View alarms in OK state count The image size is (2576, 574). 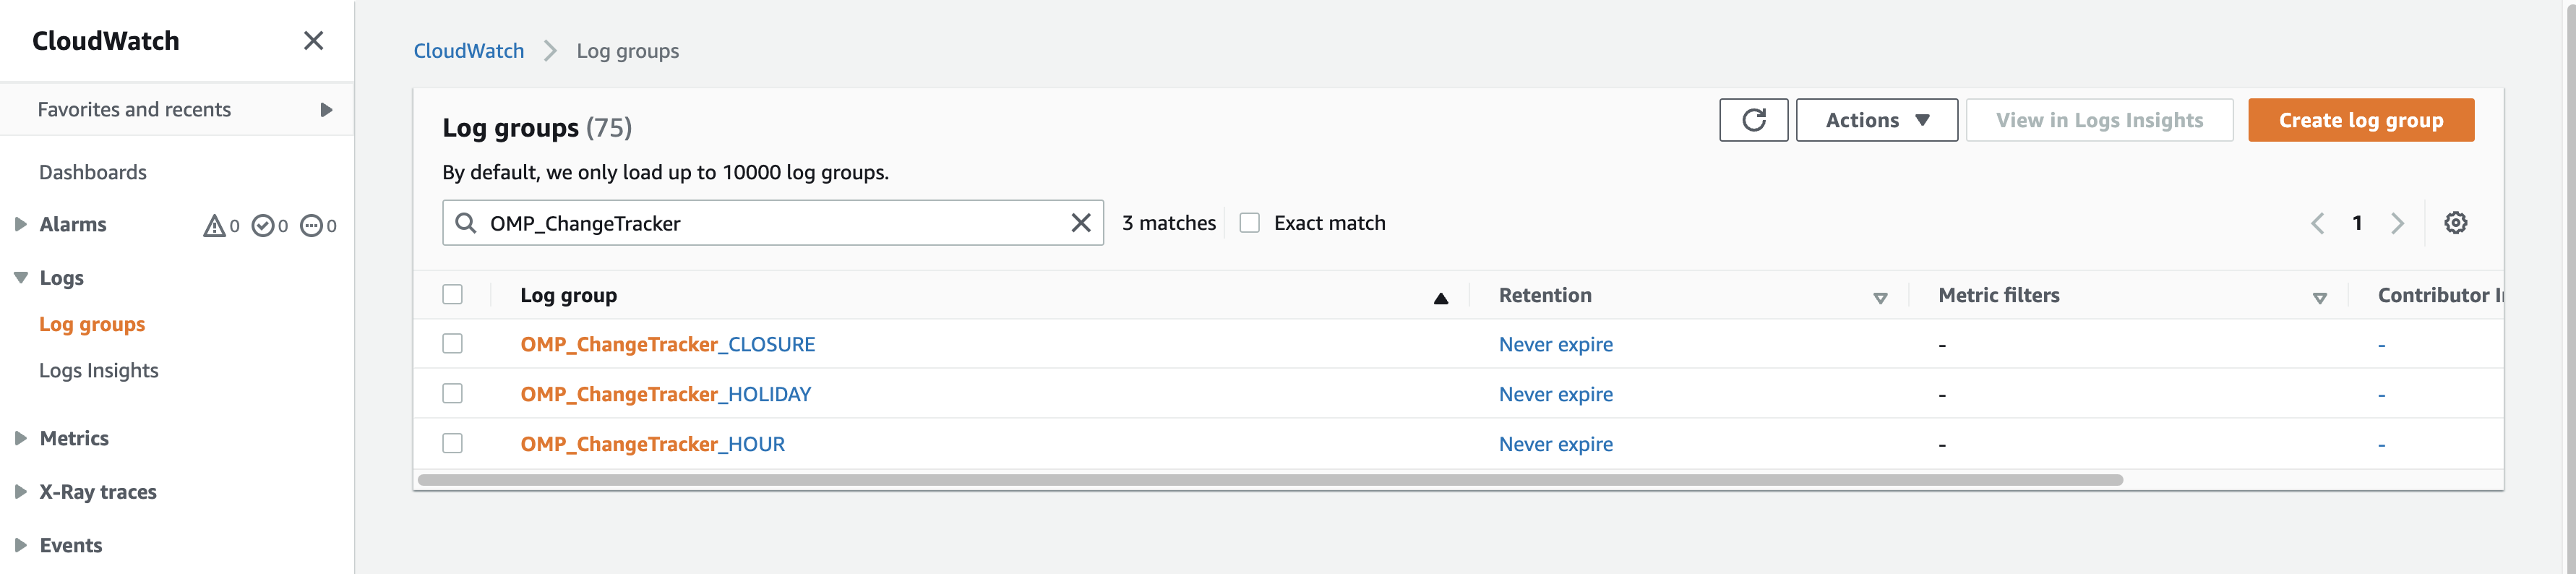pyautogui.click(x=270, y=226)
